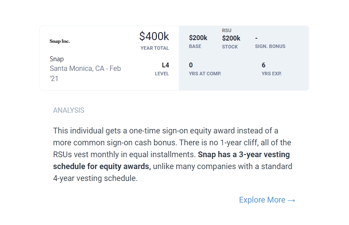Click the YRS AT COMP. label
This screenshot has width=349, height=225.
pos(205,74)
